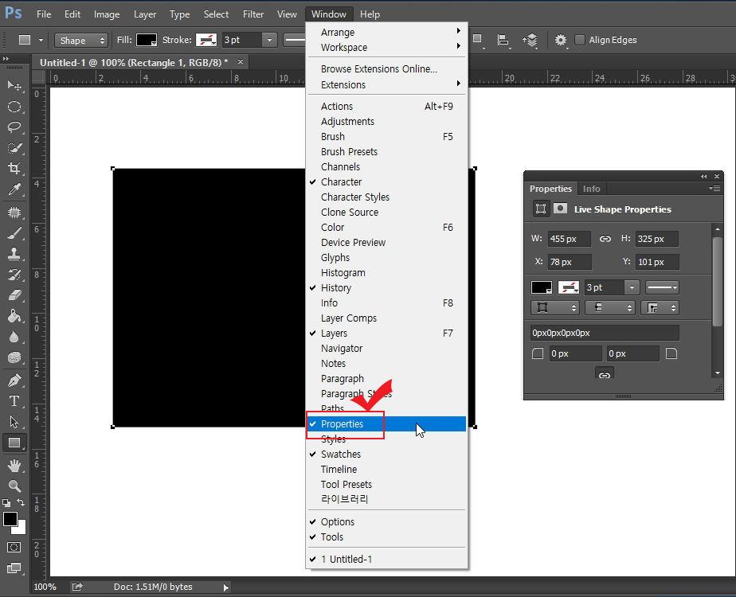Open the Shape tool mode dropdown
736x597 pixels.
point(80,41)
